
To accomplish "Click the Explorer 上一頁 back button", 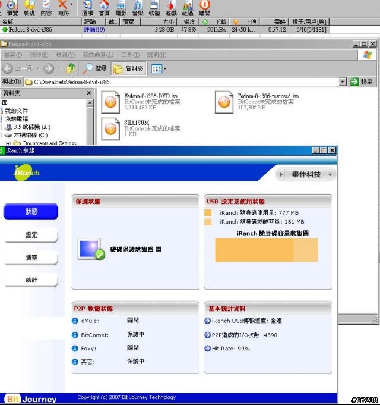I will click(x=18, y=68).
